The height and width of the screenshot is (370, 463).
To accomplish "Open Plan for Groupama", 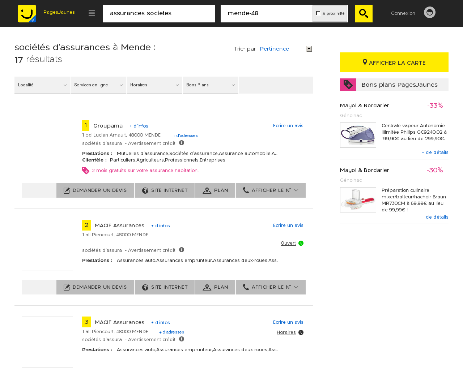I will (x=215, y=190).
